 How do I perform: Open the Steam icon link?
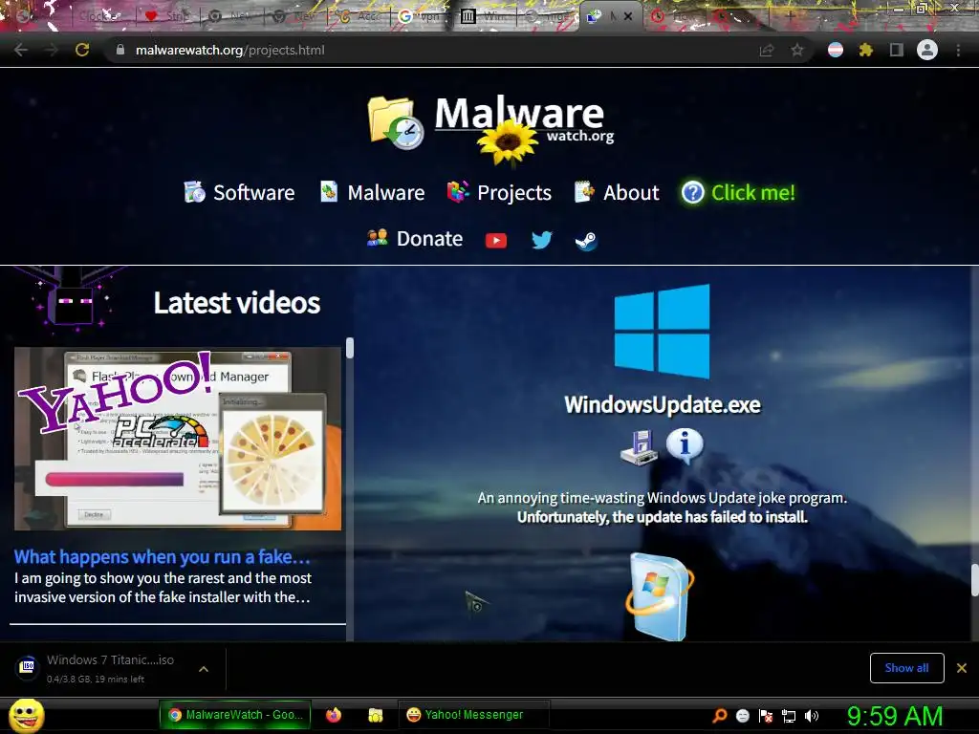586,240
